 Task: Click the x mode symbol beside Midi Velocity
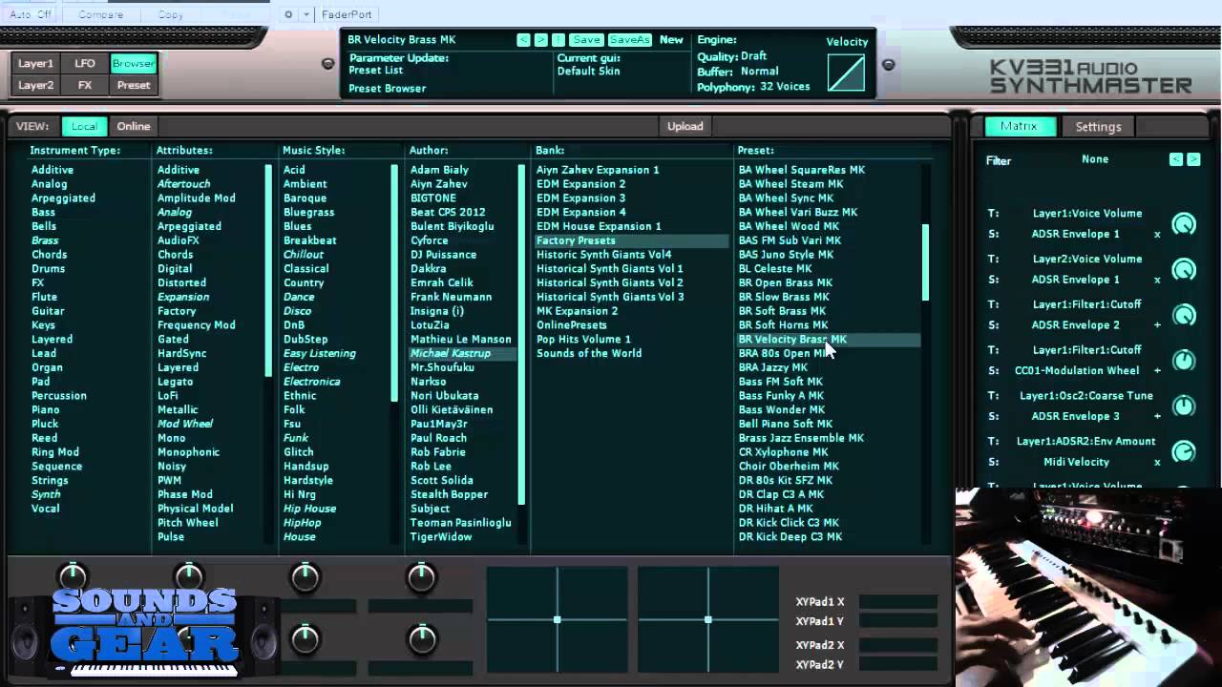coord(1157,463)
